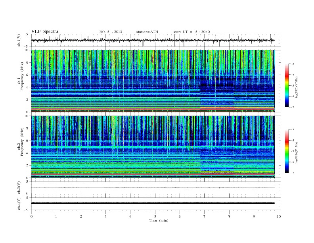The image size is (314, 243).
Task: Click the "-7" label on ch.2 color bar
Action: [292, 173]
